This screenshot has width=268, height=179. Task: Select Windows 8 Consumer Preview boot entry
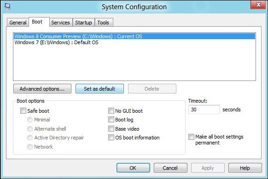(x=134, y=36)
